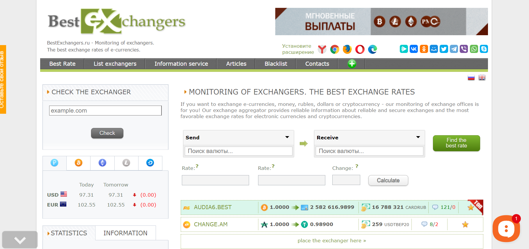Open the orange chat widget bubble
The height and width of the screenshot is (249, 529).
(x=506, y=229)
